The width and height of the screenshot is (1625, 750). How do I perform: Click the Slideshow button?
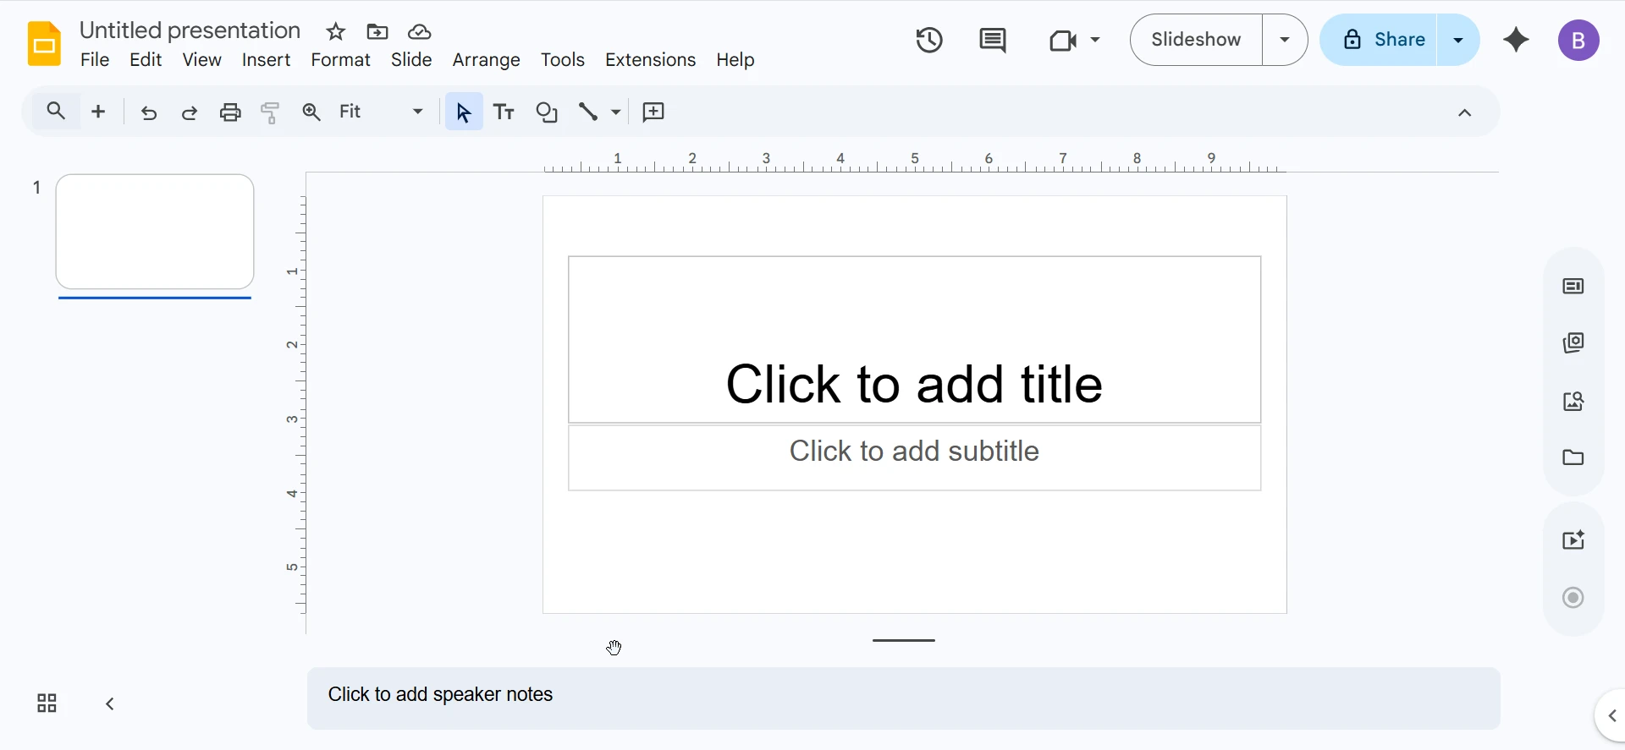[1196, 40]
